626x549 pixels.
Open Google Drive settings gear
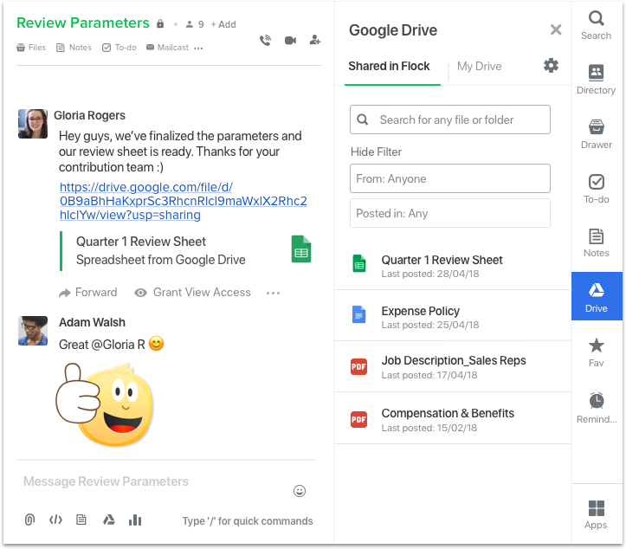[x=551, y=66]
